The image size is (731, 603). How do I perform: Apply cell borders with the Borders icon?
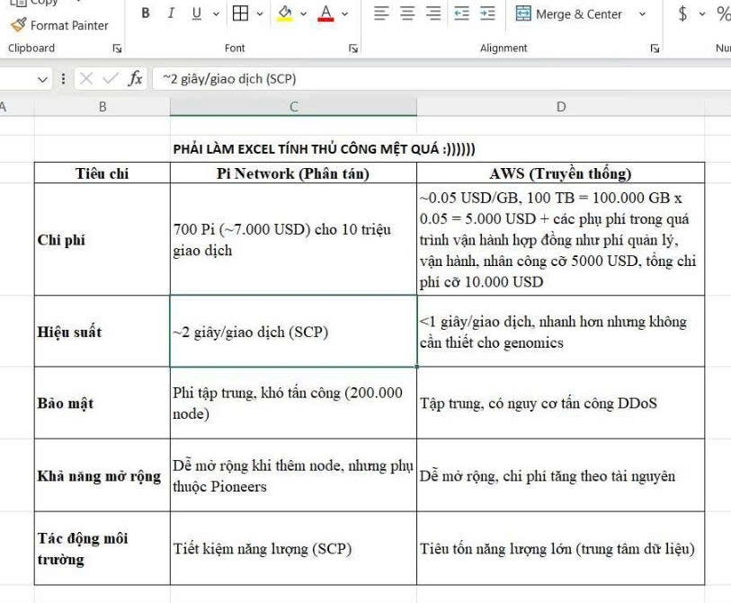click(240, 13)
